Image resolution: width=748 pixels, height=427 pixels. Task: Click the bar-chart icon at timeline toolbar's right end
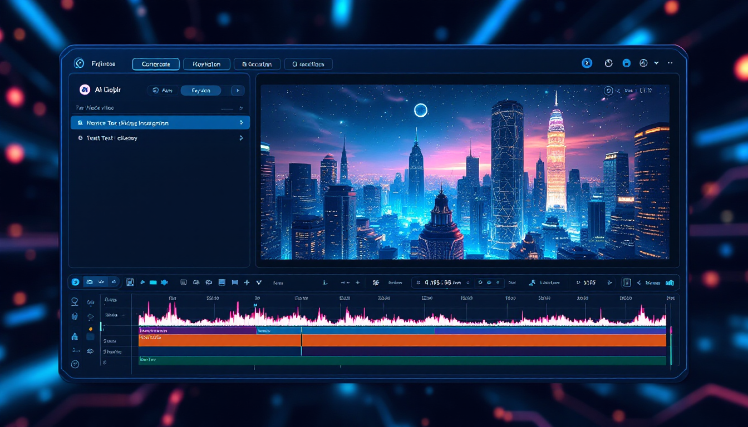[x=670, y=282]
